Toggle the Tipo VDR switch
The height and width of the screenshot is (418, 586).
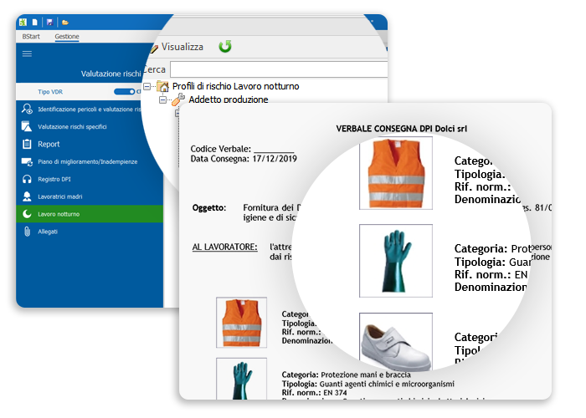[124, 91]
